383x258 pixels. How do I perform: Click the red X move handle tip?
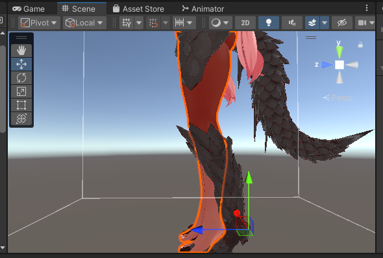tap(237, 213)
